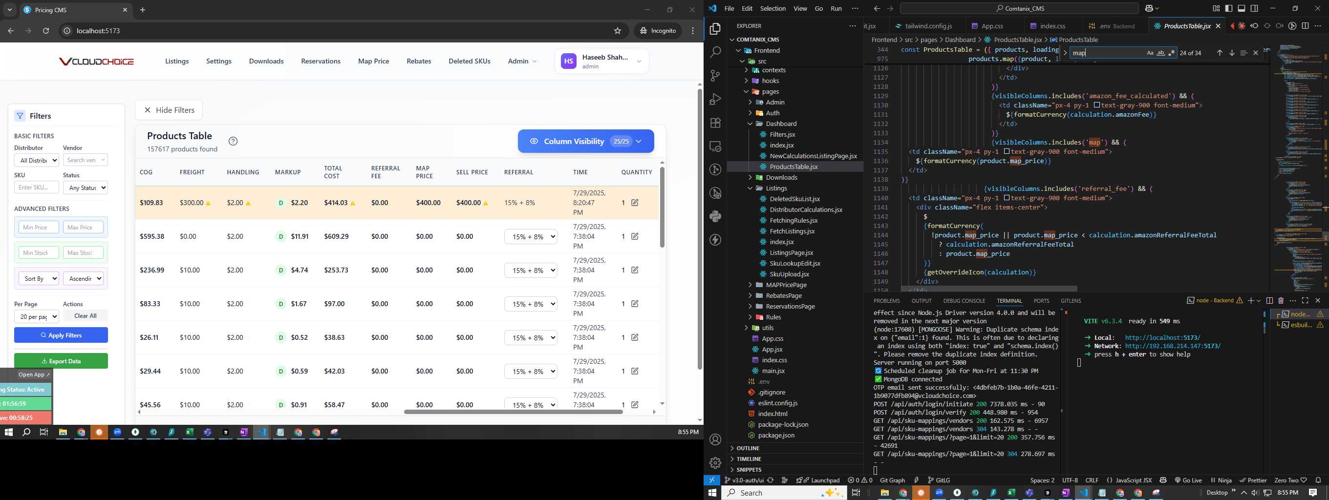Viewport: 1329px width, 500px height.
Task: Open the Distributor filter dropdown
Action: (37, 160)
